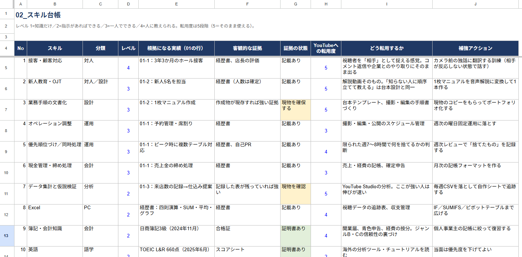Select the cell "オペレーション調整"

[55, 131]
